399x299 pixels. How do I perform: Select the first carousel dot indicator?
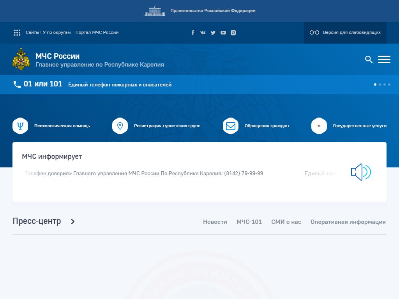(375, 84)
